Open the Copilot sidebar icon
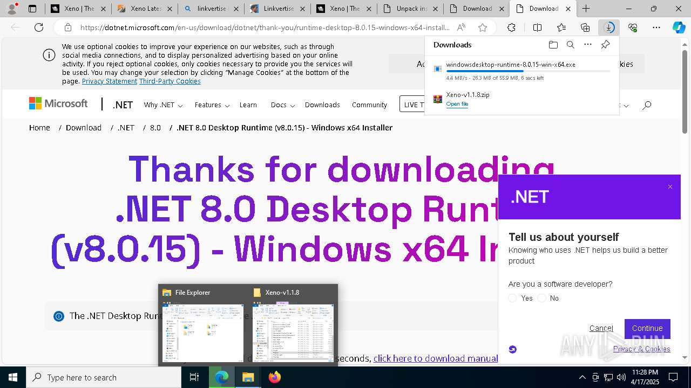Image resolution: width=691 pixels, height=388 pixels. [x=679, y=27]
